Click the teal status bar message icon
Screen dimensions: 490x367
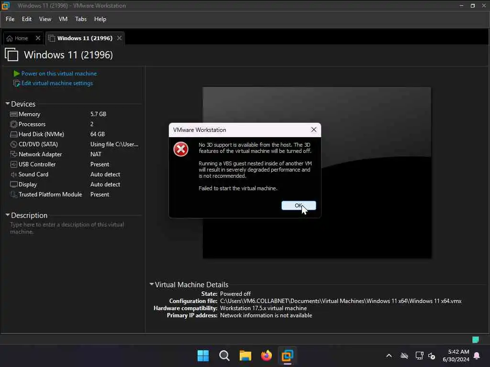(x=475, y=340)
